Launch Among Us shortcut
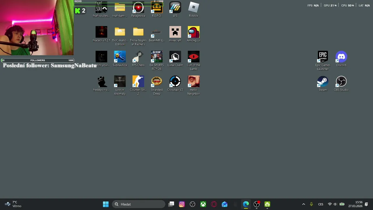Image resolution: width=373 pixels, height=210 pixels. point(193,34)
